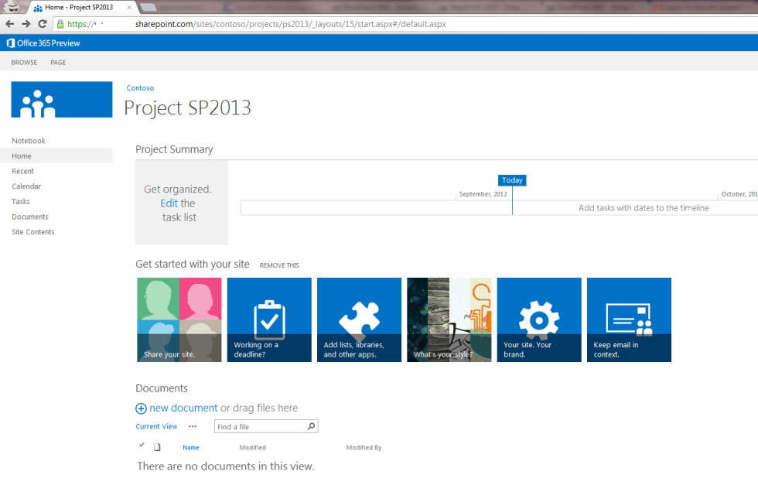Open the What's your style tile

pos(449,319)
